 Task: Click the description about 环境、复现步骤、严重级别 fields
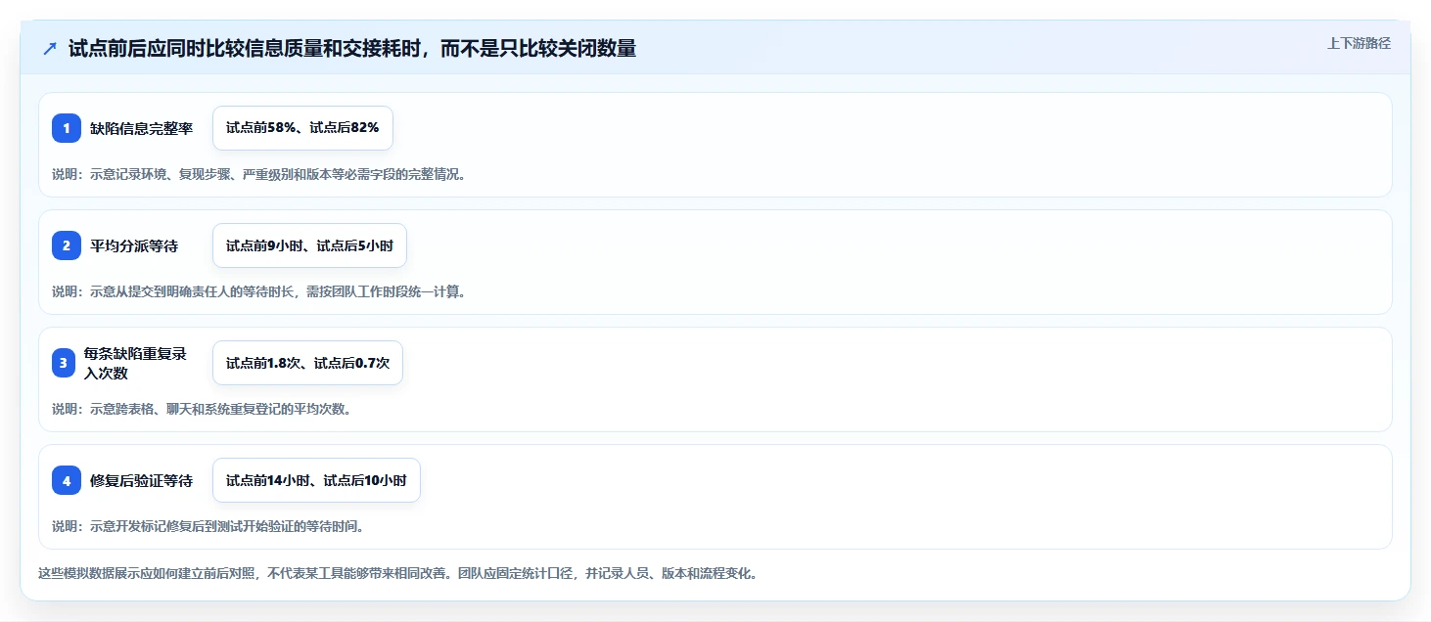click(259, 174)
